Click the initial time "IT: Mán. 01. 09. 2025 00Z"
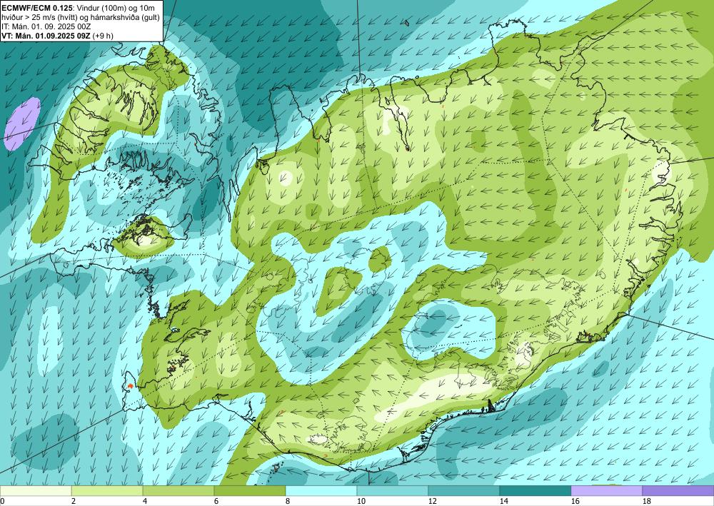This screenshot has width=714, height=506. (46, 26)
